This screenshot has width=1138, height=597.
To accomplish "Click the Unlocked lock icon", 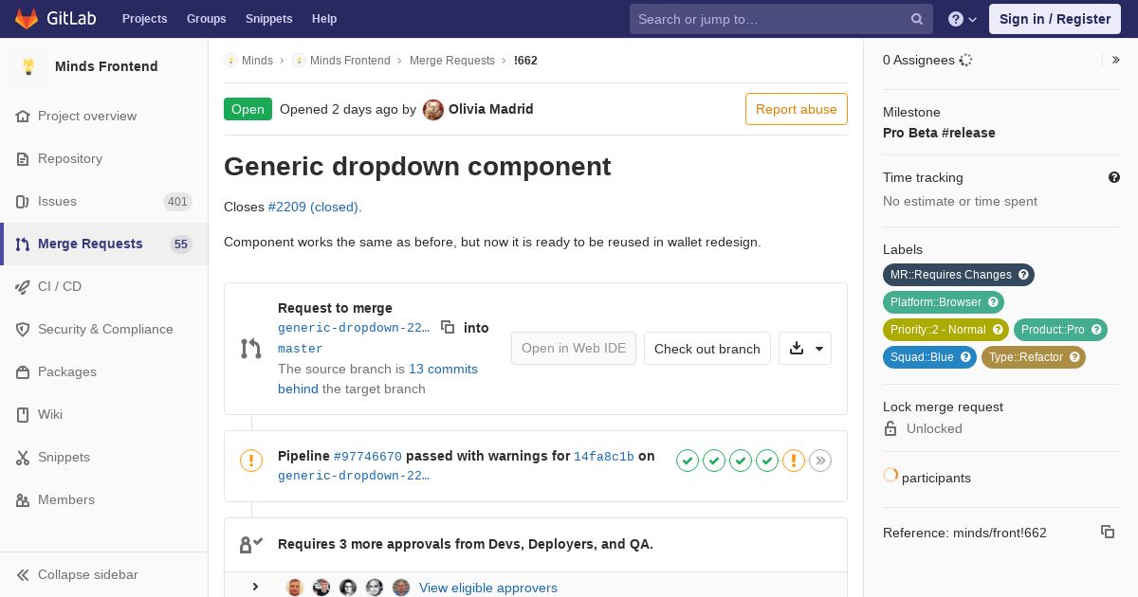I will click(x=890, y=428).
